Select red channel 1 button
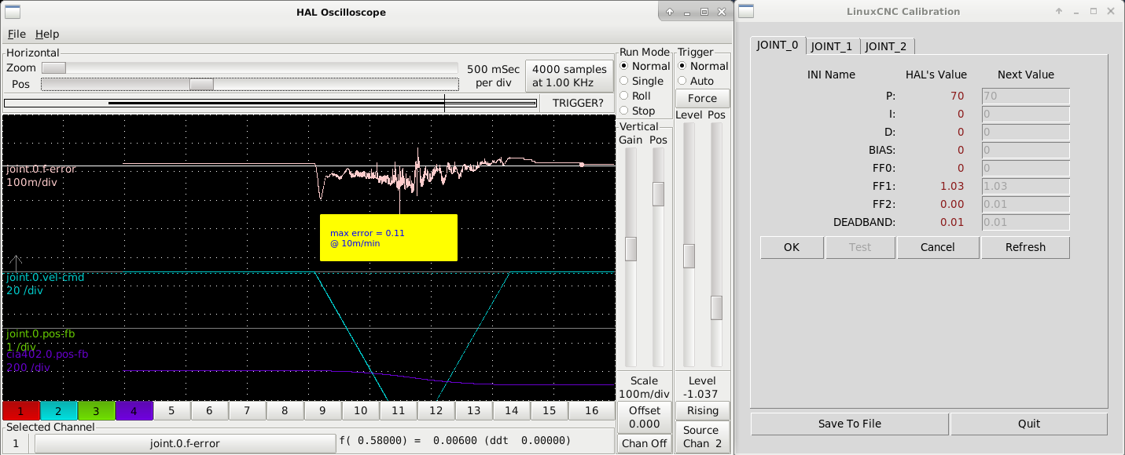This screenshot has width=1125, height=455. pyautogui.click(x=20, y=411)
